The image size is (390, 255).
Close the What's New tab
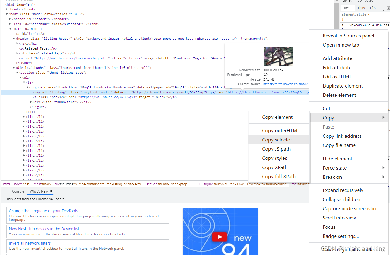tap(51, 191)
